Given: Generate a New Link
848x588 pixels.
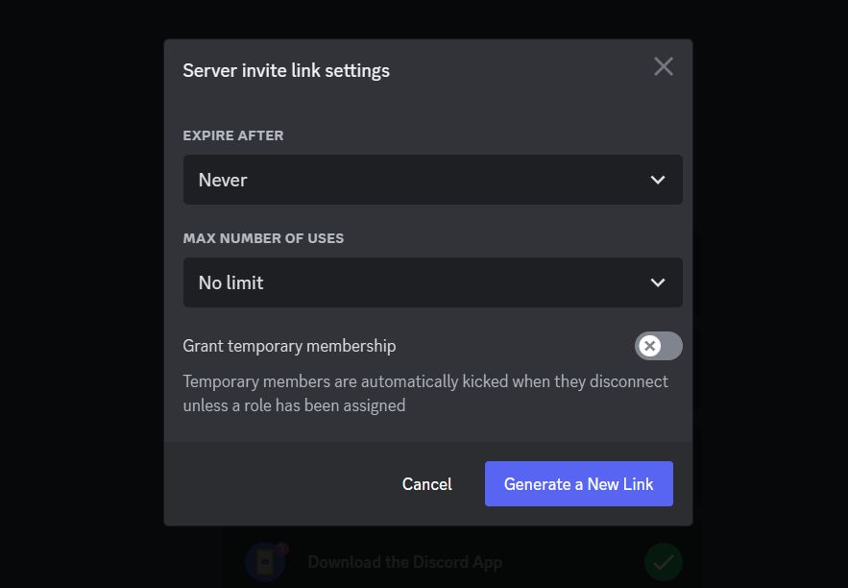Looking at the screenshot, I should click(x=579, y=484).
